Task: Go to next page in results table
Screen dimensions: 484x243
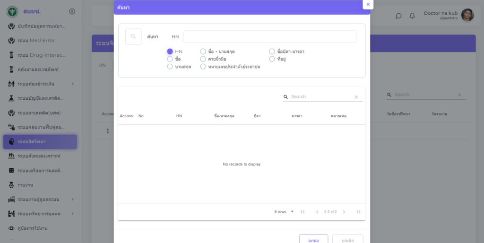Action: tap(344, 212)
